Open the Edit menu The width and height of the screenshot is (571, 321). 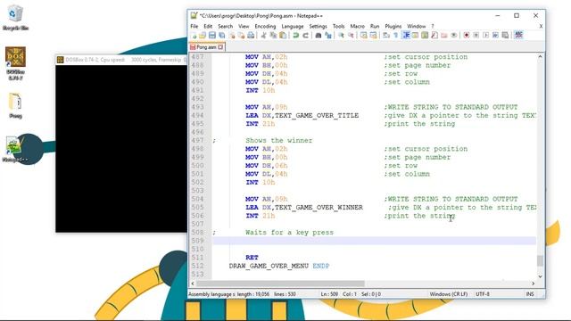(x=208, y=26)
